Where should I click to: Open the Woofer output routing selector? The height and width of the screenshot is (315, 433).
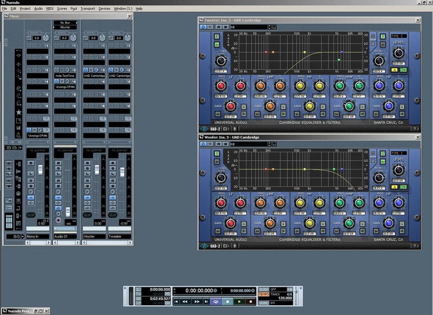pyautogui.click(x=65, y=27)
